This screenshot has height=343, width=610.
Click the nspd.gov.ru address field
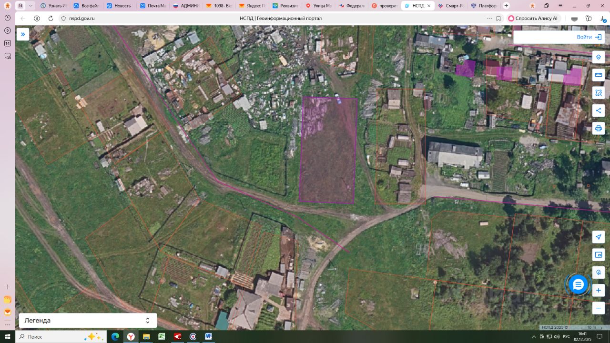pyautogui.click(x=82, y=18)
